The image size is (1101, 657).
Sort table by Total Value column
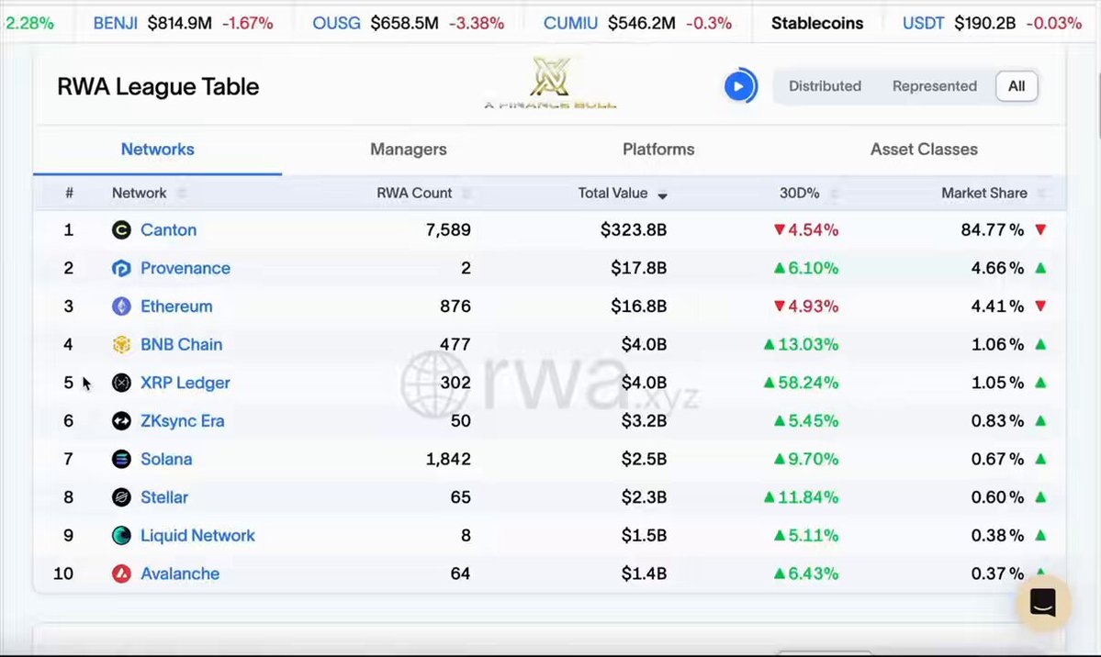click(622, 193)
